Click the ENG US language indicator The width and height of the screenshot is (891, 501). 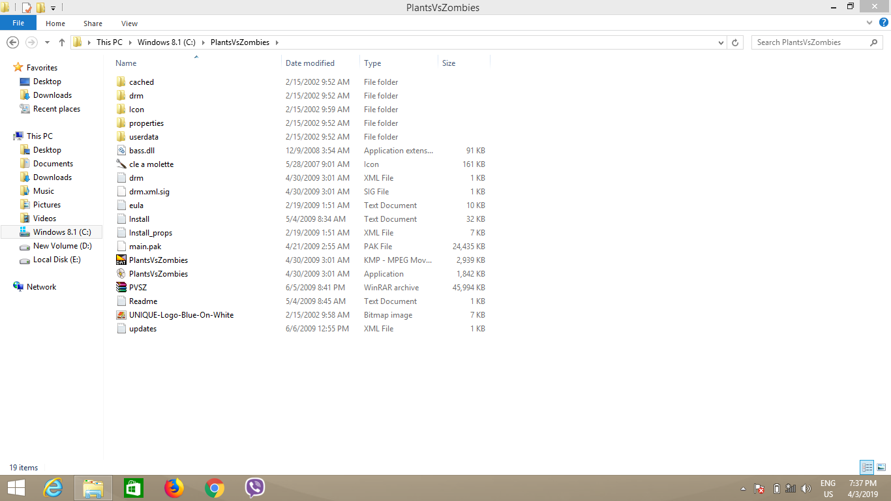[828, 489]
